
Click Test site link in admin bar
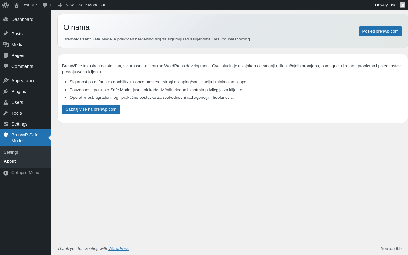(x=29, y=5)
